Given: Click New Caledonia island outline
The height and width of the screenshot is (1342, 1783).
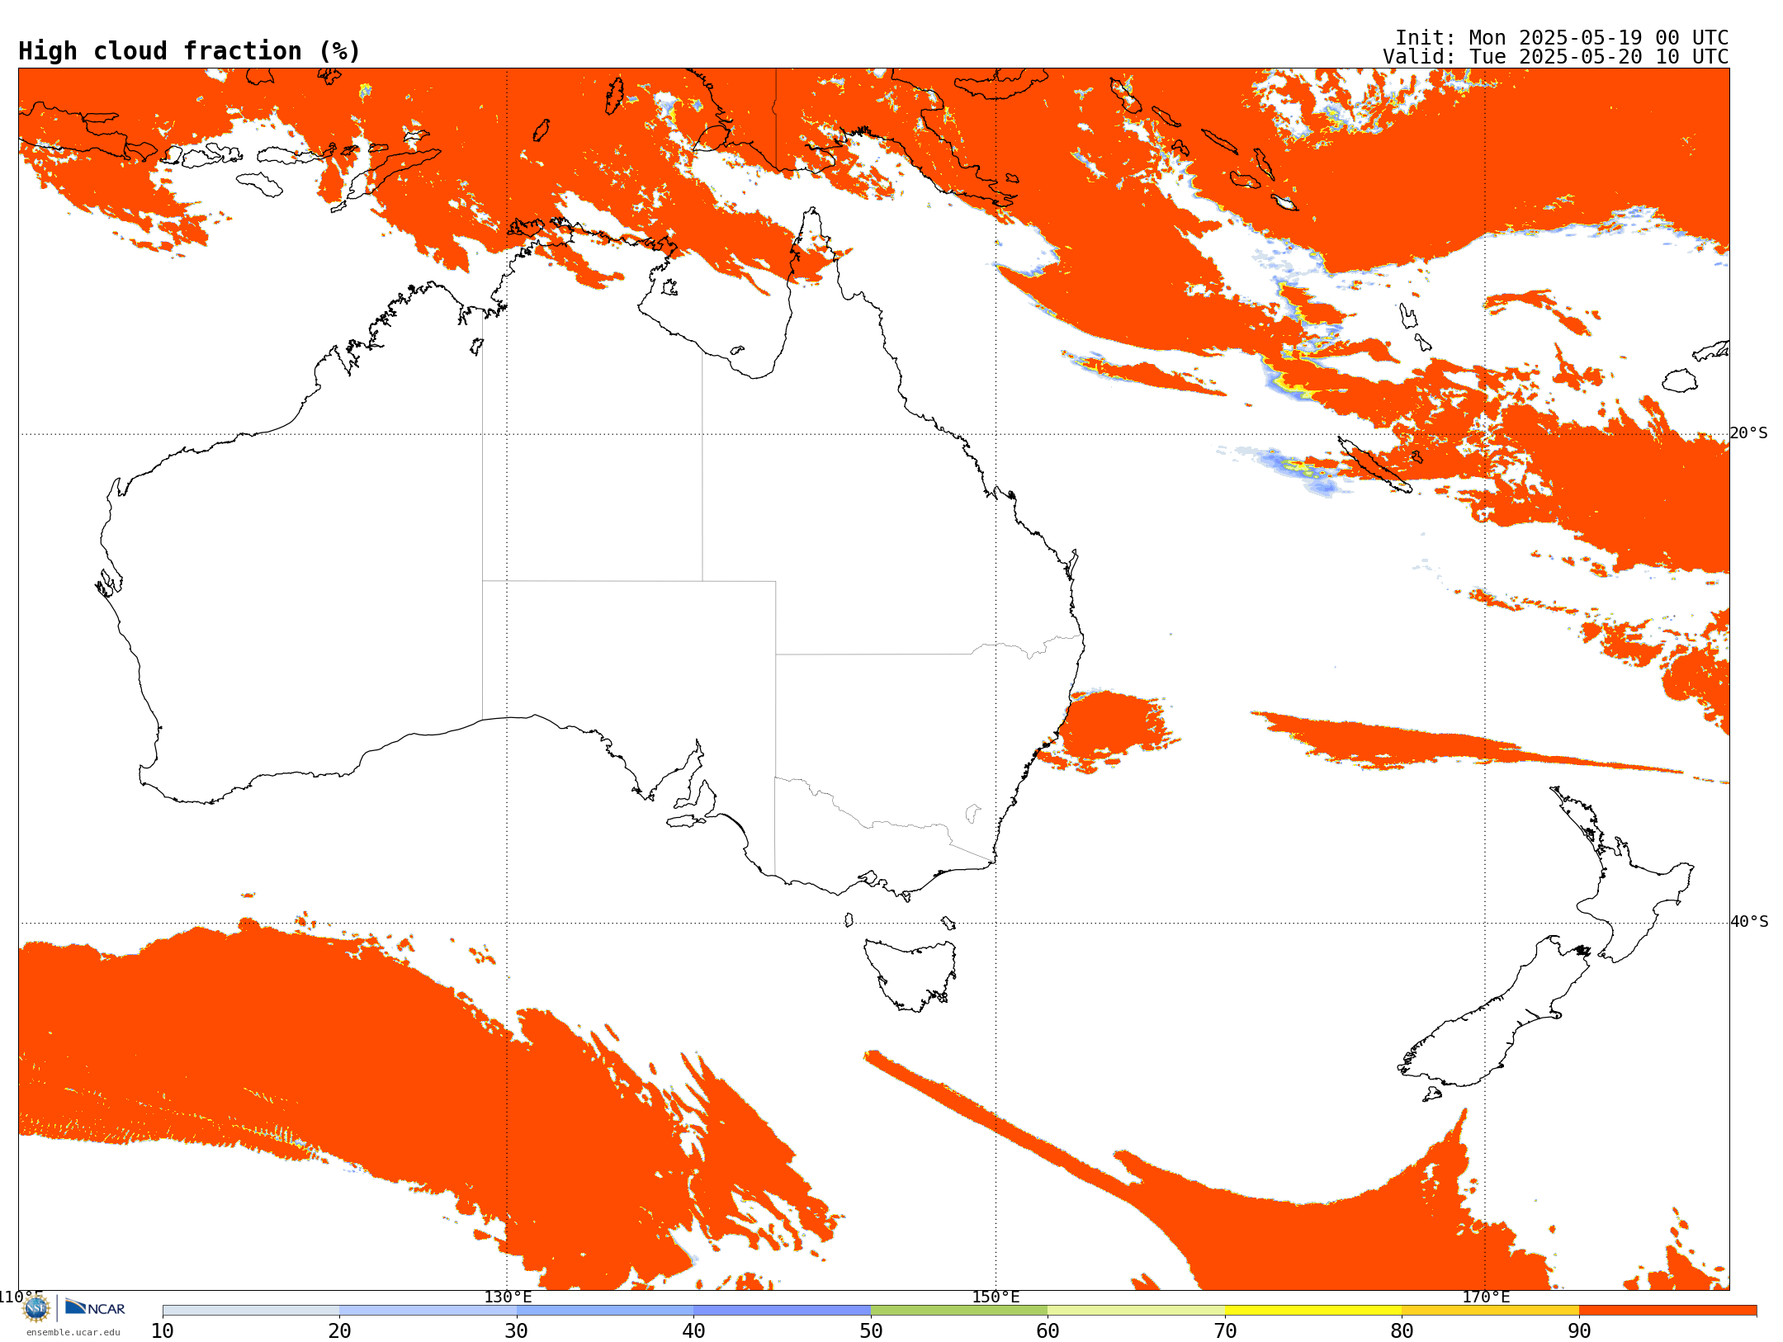Looking at the screenshot, I should pos(1374,465).
